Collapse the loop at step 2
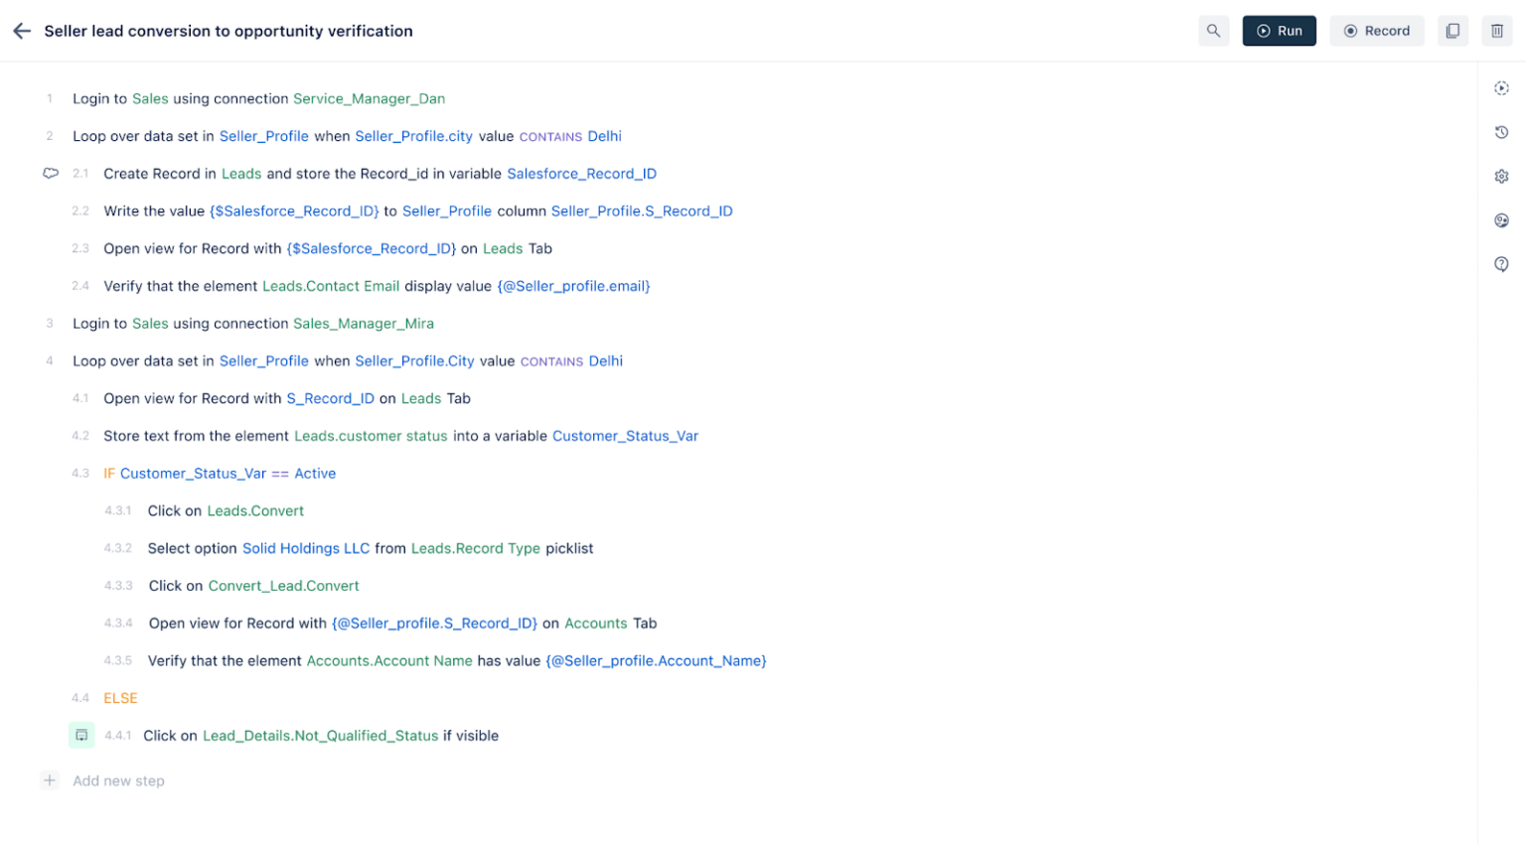This screenshot has height=846, width=1526. pos(49,136)
